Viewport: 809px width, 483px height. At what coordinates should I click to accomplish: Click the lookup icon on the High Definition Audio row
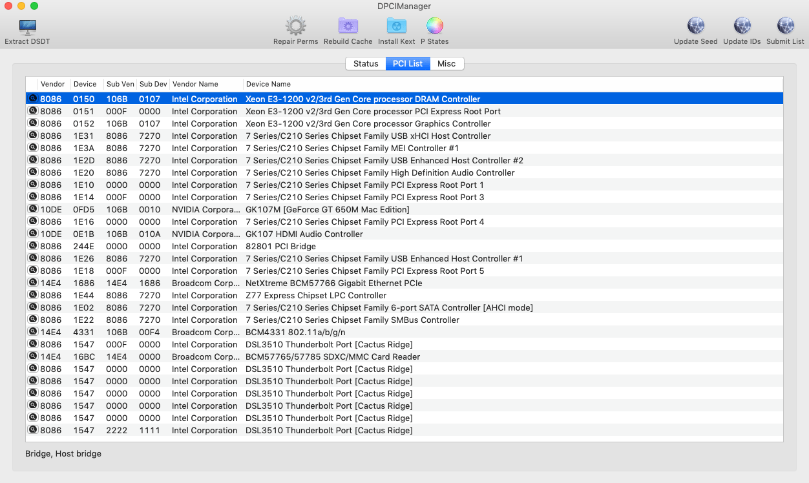click(33, 172)
